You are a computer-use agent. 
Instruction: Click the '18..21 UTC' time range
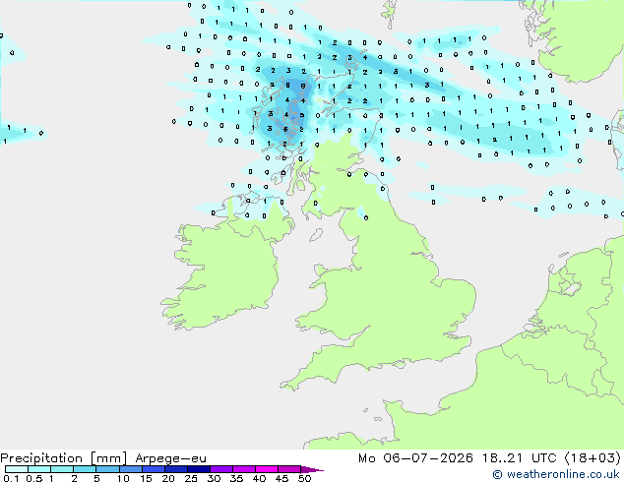click(519, 458)
